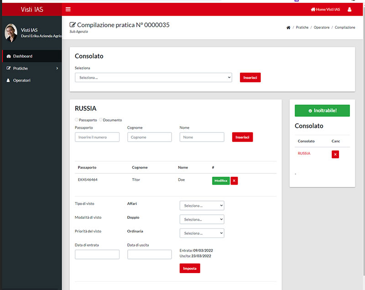Open the Modalità di visto dropdown
This screenshot has height=290, width=365.
(x=202, y=219)
